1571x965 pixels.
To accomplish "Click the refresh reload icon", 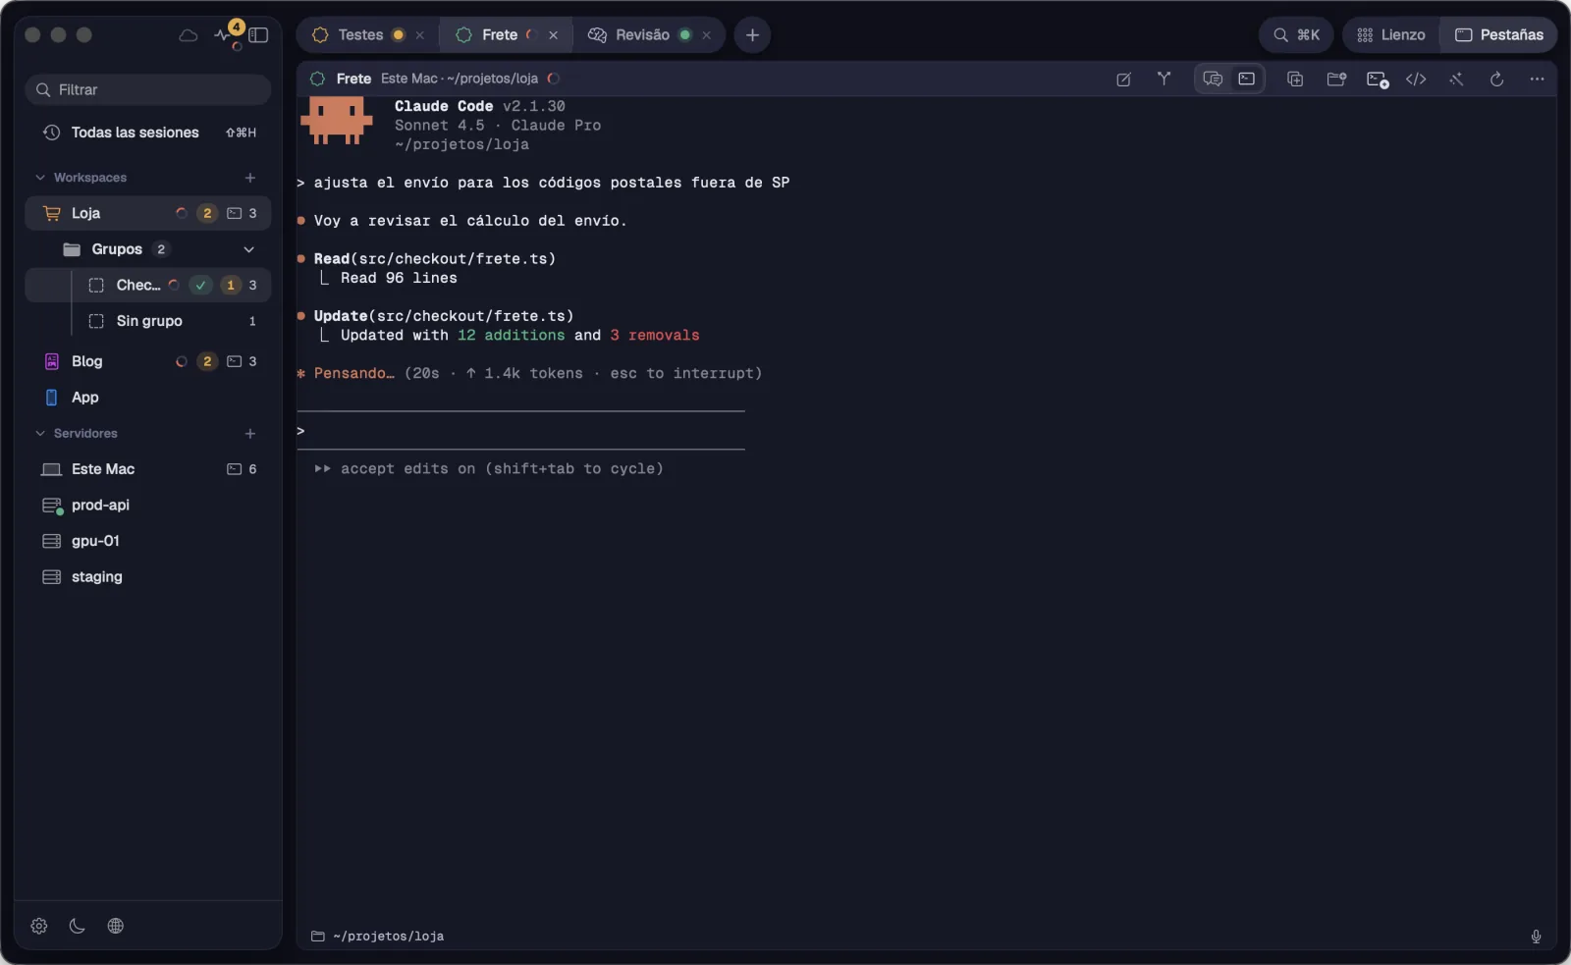I will (x=1496, y=79).
